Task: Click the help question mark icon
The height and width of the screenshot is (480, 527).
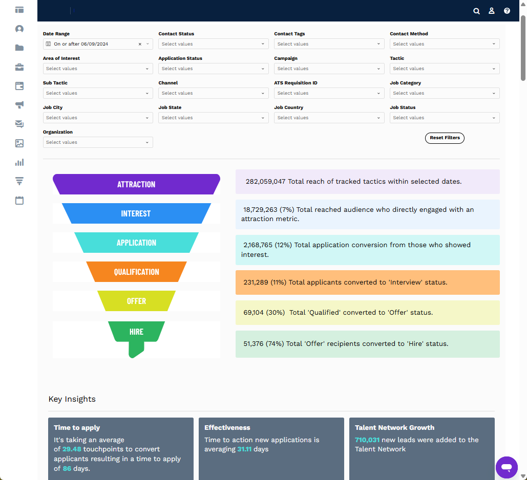Action: click(507, 11)
